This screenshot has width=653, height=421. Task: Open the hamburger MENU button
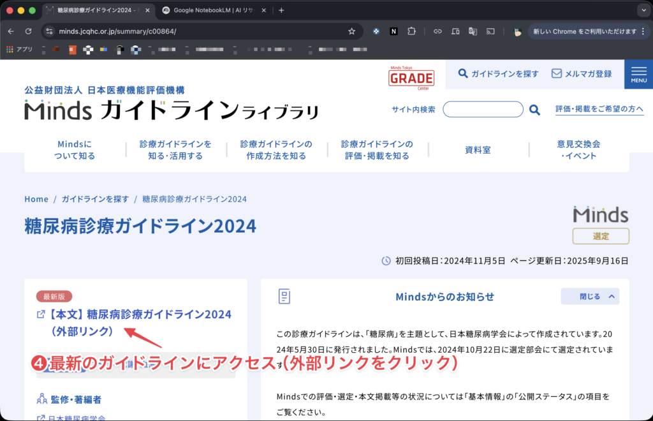(638, 75)
